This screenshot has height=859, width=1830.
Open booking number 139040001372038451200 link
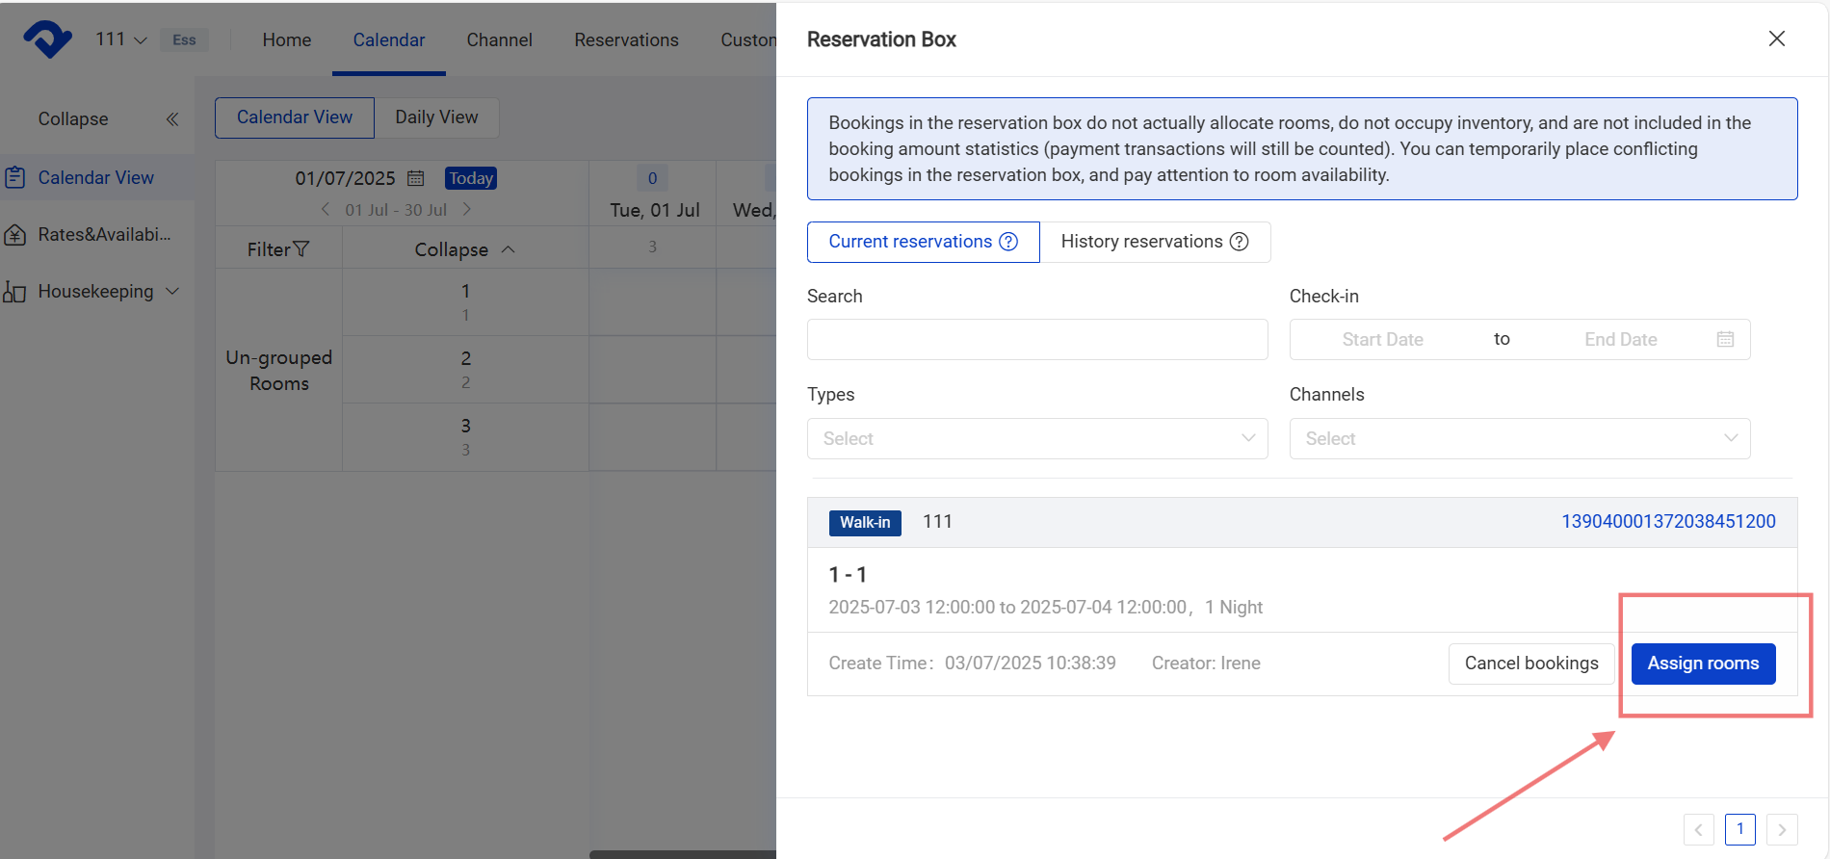point(1667,521)
